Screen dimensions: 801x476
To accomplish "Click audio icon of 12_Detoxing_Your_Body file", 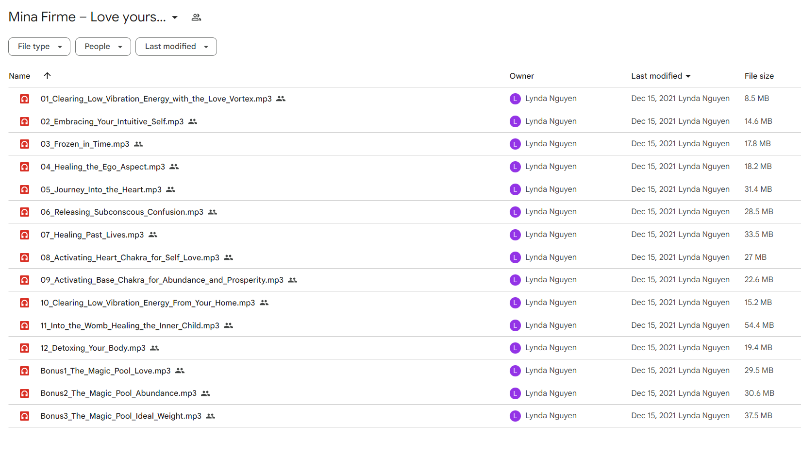I will click(24, 348).
